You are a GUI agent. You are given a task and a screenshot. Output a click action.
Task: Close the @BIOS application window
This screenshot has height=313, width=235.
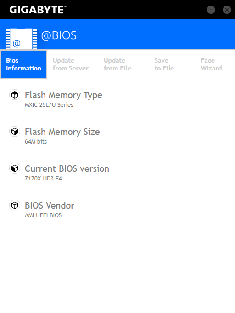point(227,10)
